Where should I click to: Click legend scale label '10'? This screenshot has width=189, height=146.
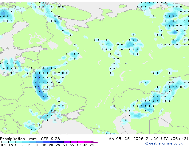pyautogui.click(x=37, y=145)
